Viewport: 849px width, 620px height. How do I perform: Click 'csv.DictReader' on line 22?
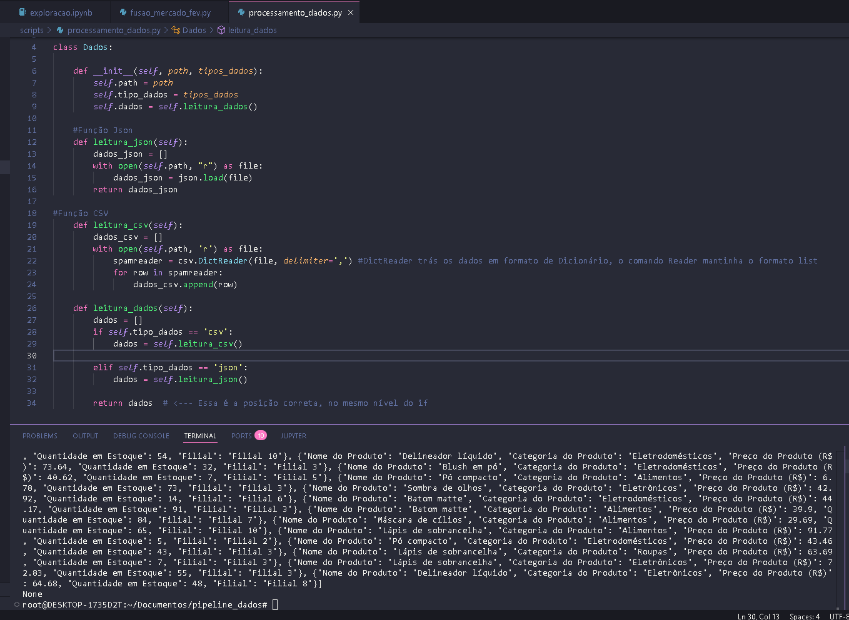click(x=213, y=261)
